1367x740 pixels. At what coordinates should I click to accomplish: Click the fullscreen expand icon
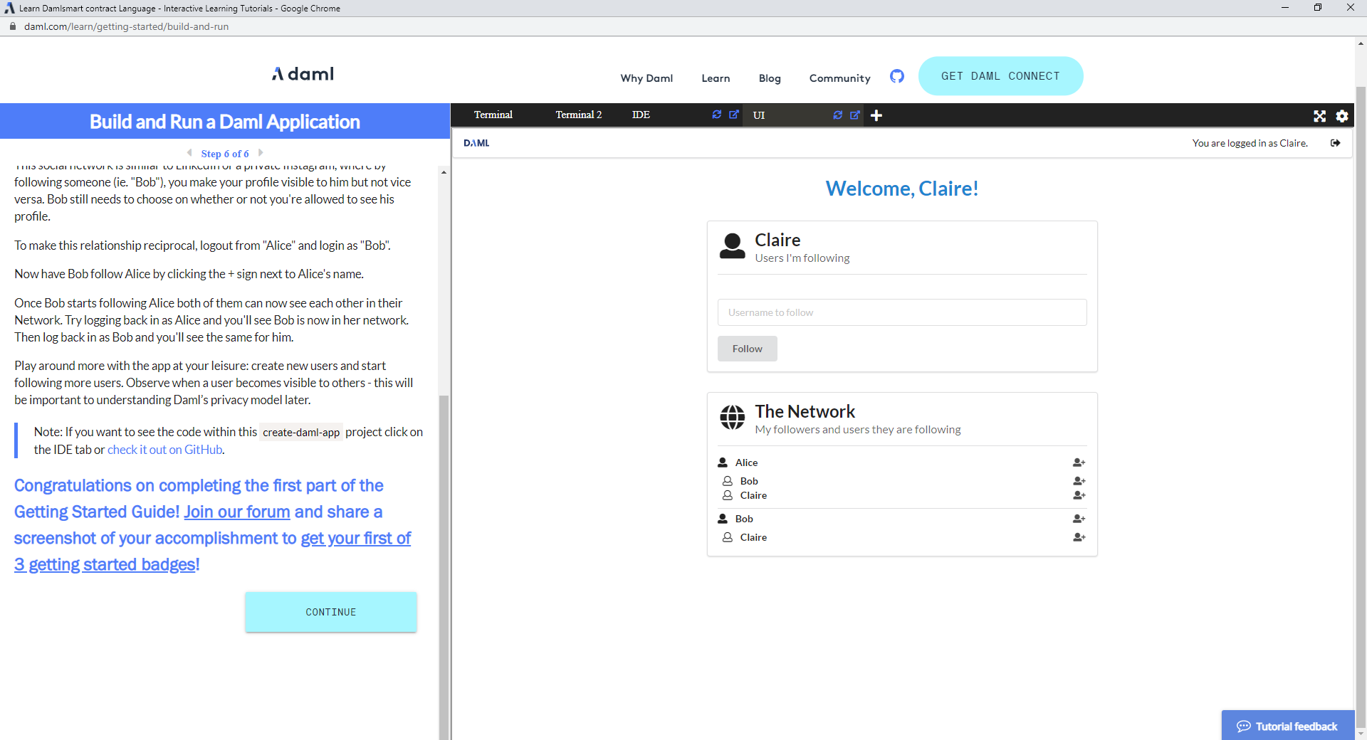click(1319, 116)
